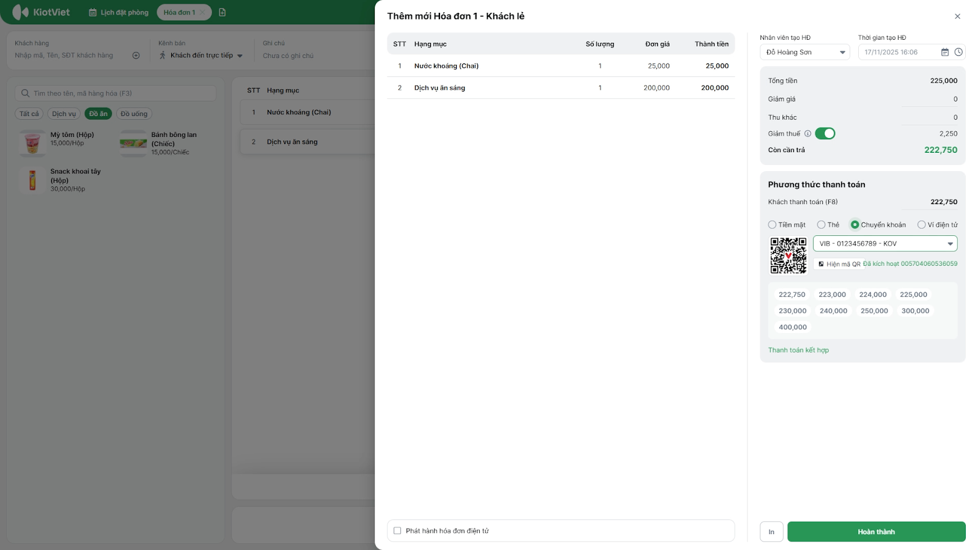Choose the 250,000 quick amount
978x550 pixels.
click(874, 311)
